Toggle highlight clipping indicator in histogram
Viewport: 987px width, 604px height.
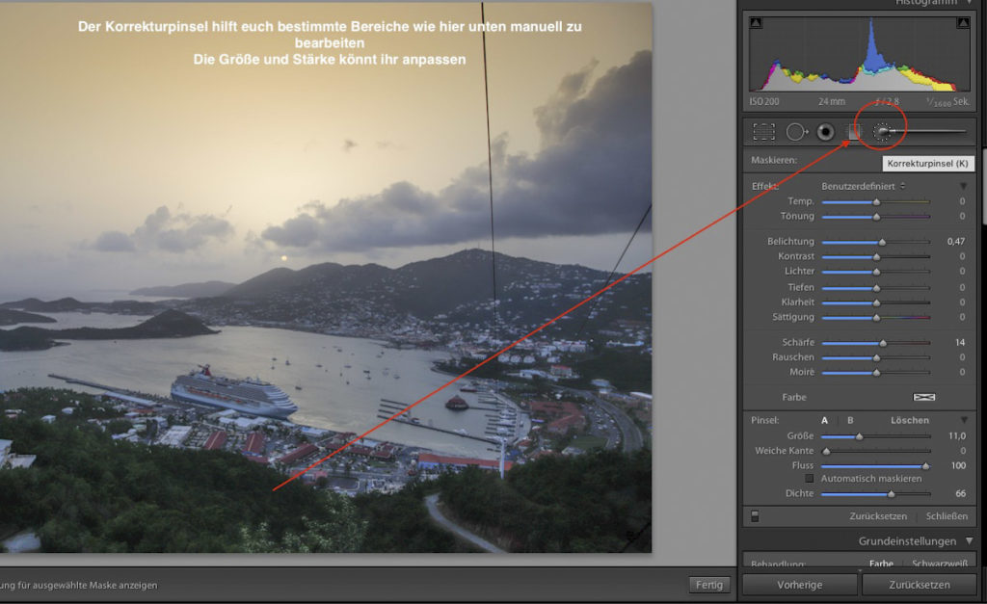pos(965,22)
